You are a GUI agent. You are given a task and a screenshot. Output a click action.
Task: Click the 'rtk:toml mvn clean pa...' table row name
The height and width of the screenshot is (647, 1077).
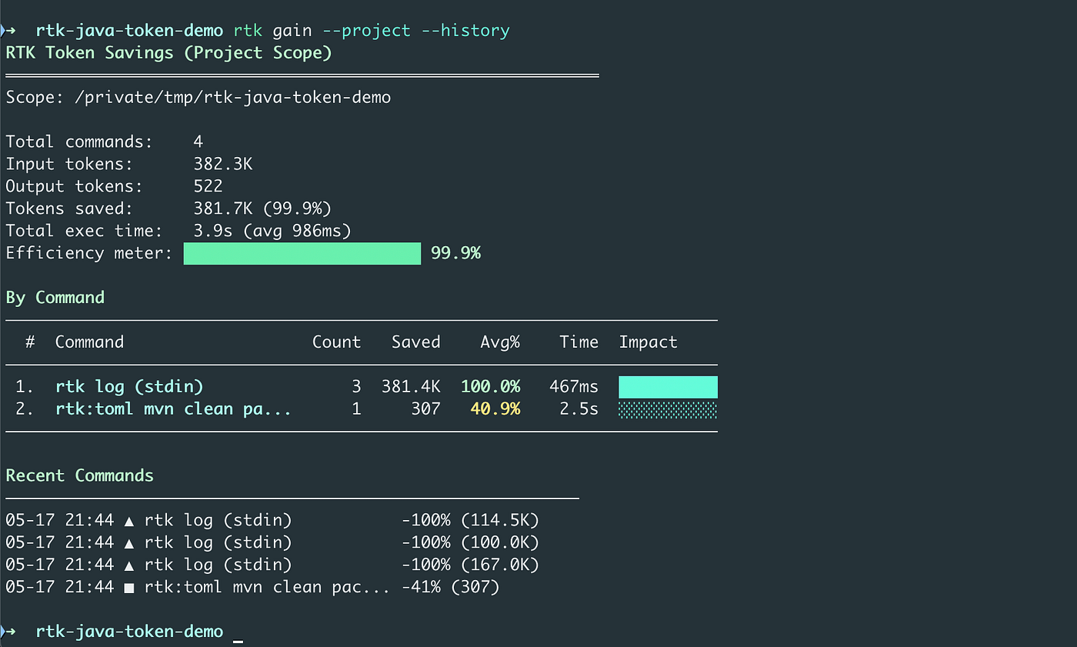[173, 409]
